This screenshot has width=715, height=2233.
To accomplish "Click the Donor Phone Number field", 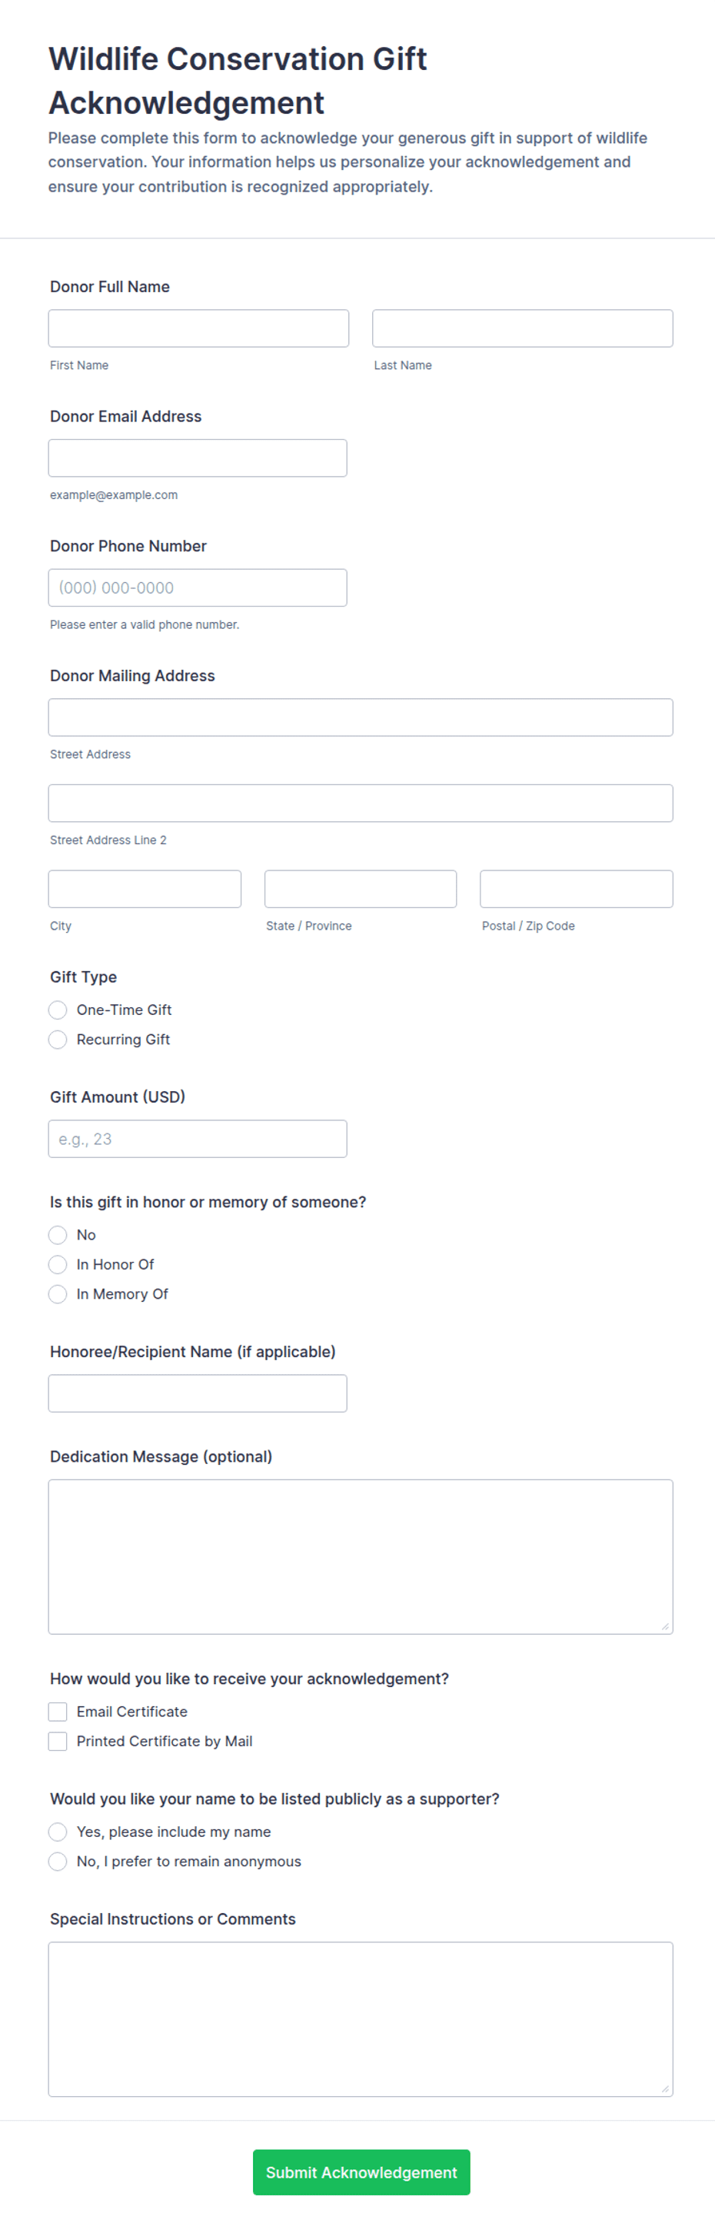I will [x=198, y=587].
